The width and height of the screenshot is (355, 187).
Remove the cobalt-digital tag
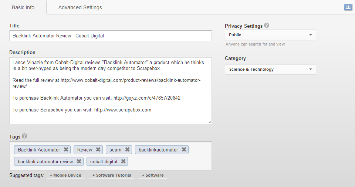coord(123,161)
